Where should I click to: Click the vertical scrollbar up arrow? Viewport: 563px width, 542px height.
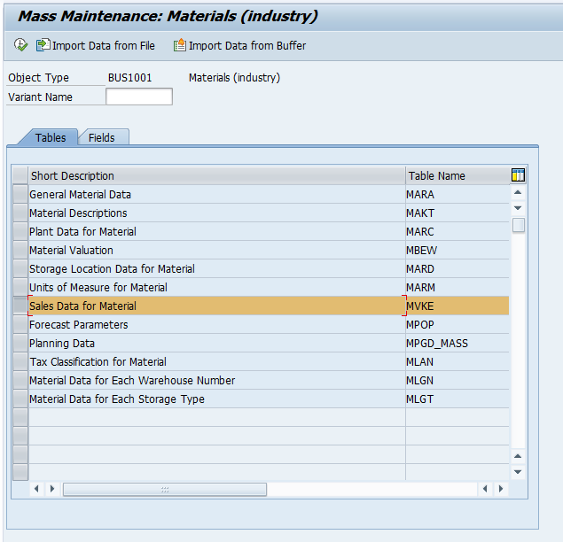click(519, 193)
